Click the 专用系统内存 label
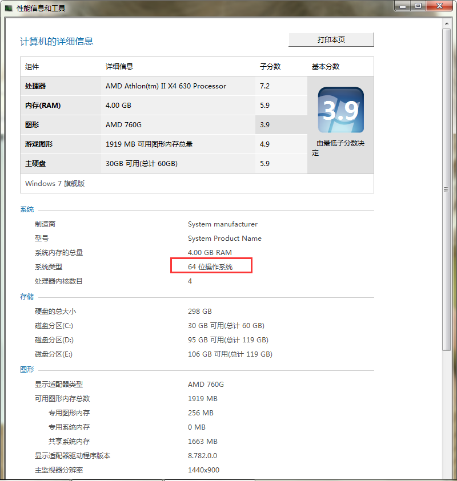457x481 pixels. tap(69, 427)
